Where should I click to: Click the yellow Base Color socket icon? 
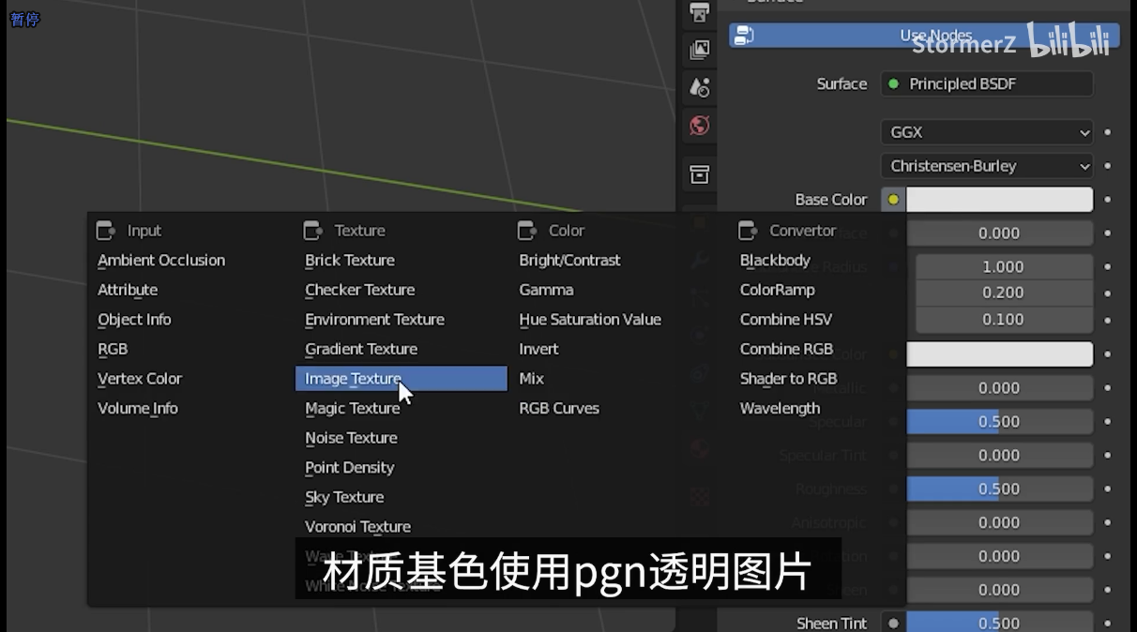(x=892, y=199)
